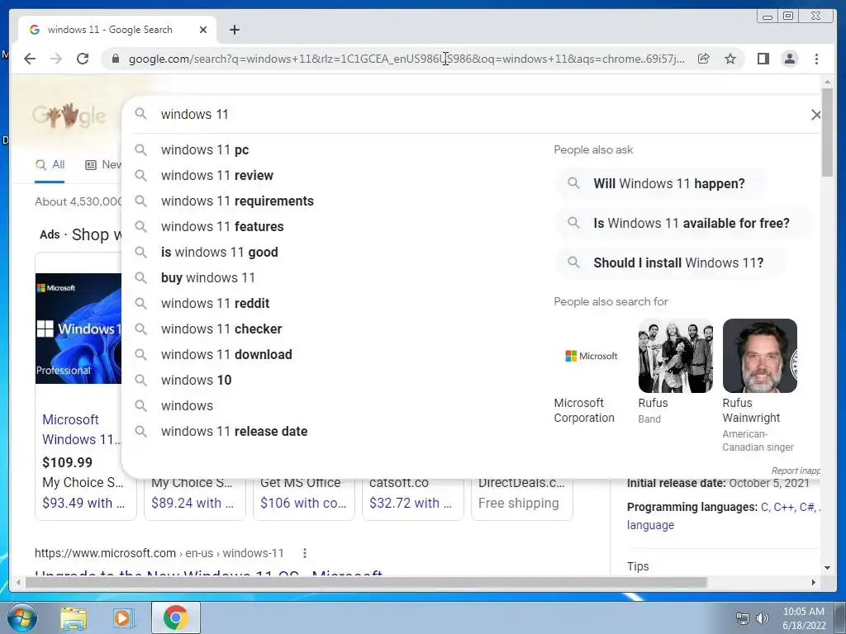Image resolution: width=846 pixels, height=634 pixels.
Task: Click magnifier icon beside windows 11 download
Action: (x=140, y=355)
